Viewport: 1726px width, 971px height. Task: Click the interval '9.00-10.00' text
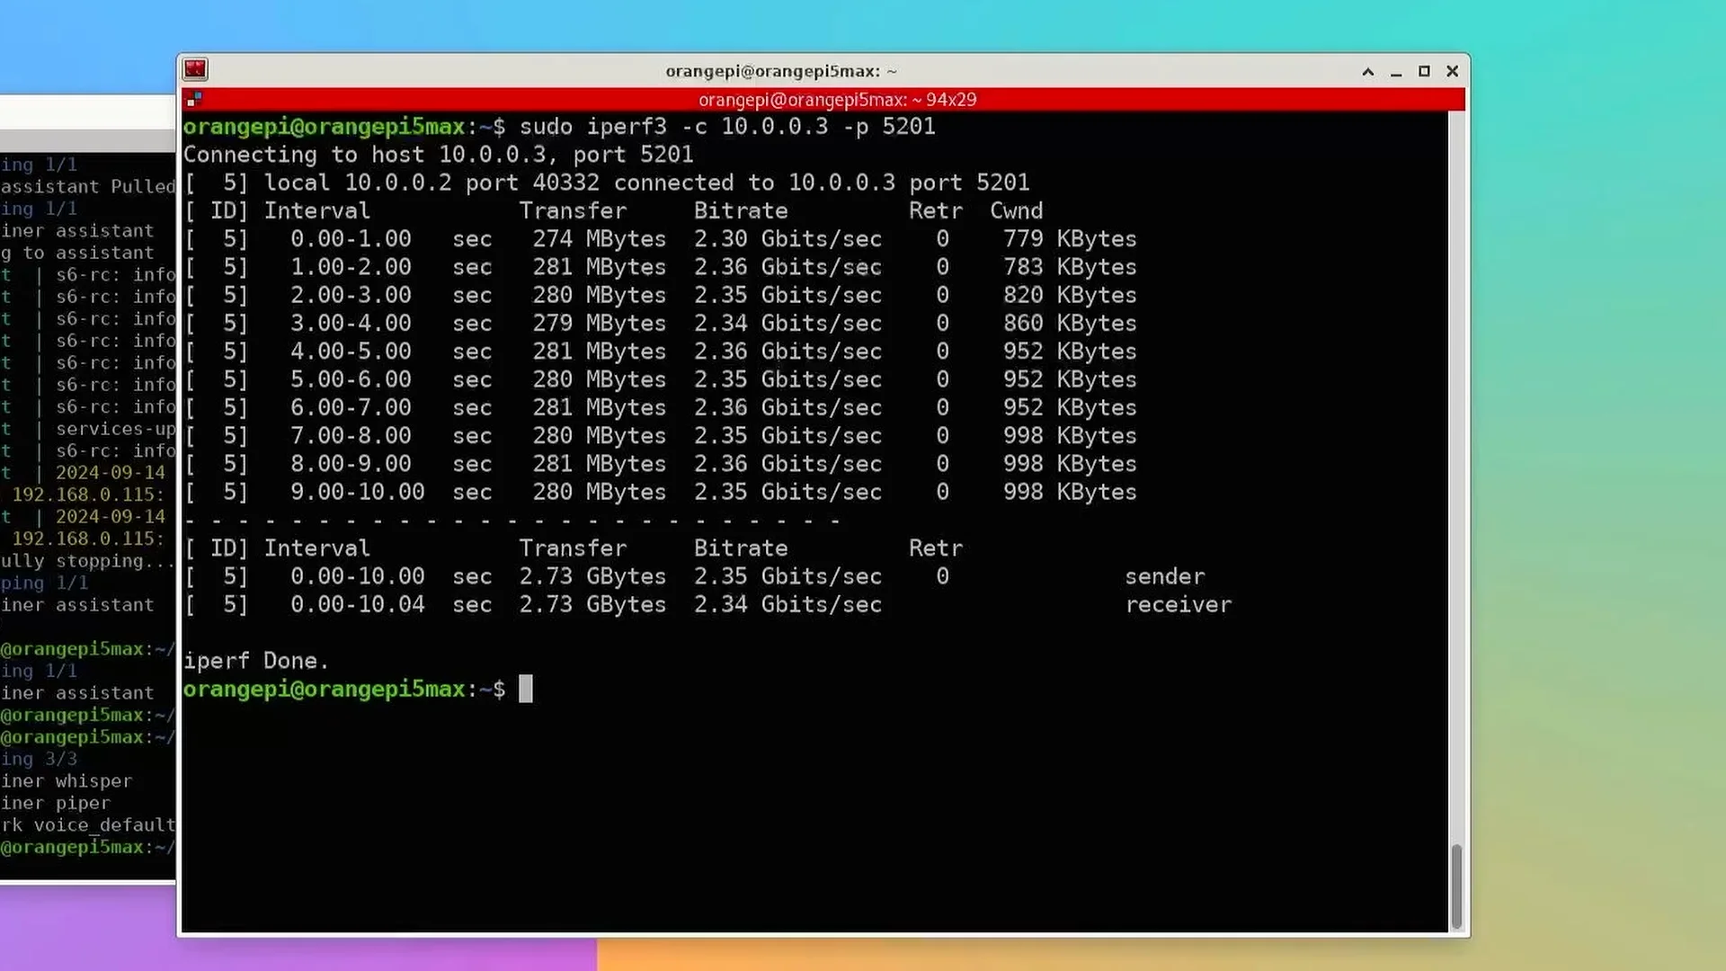(358, 493)
